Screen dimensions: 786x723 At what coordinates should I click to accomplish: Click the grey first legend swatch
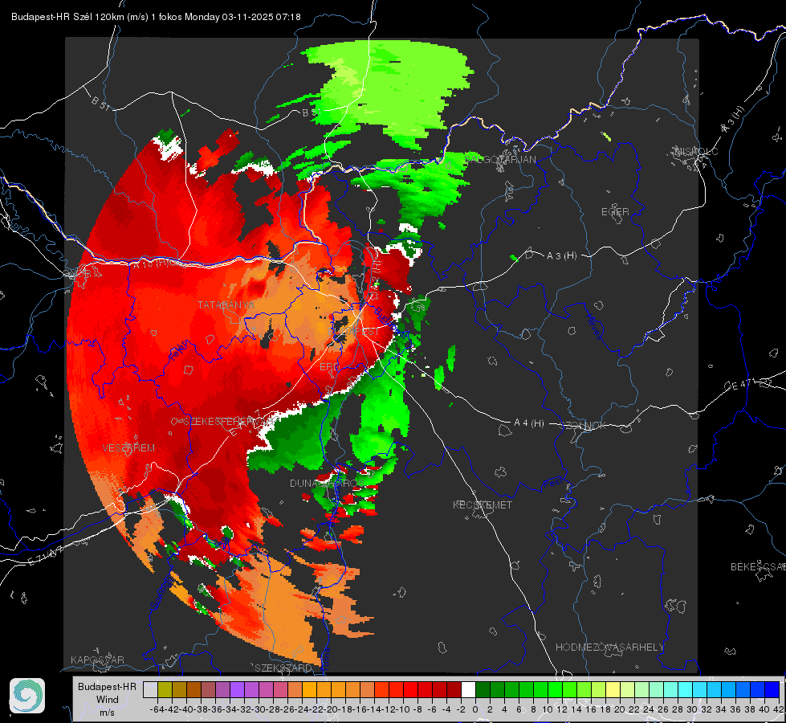(x=150, y=689)
